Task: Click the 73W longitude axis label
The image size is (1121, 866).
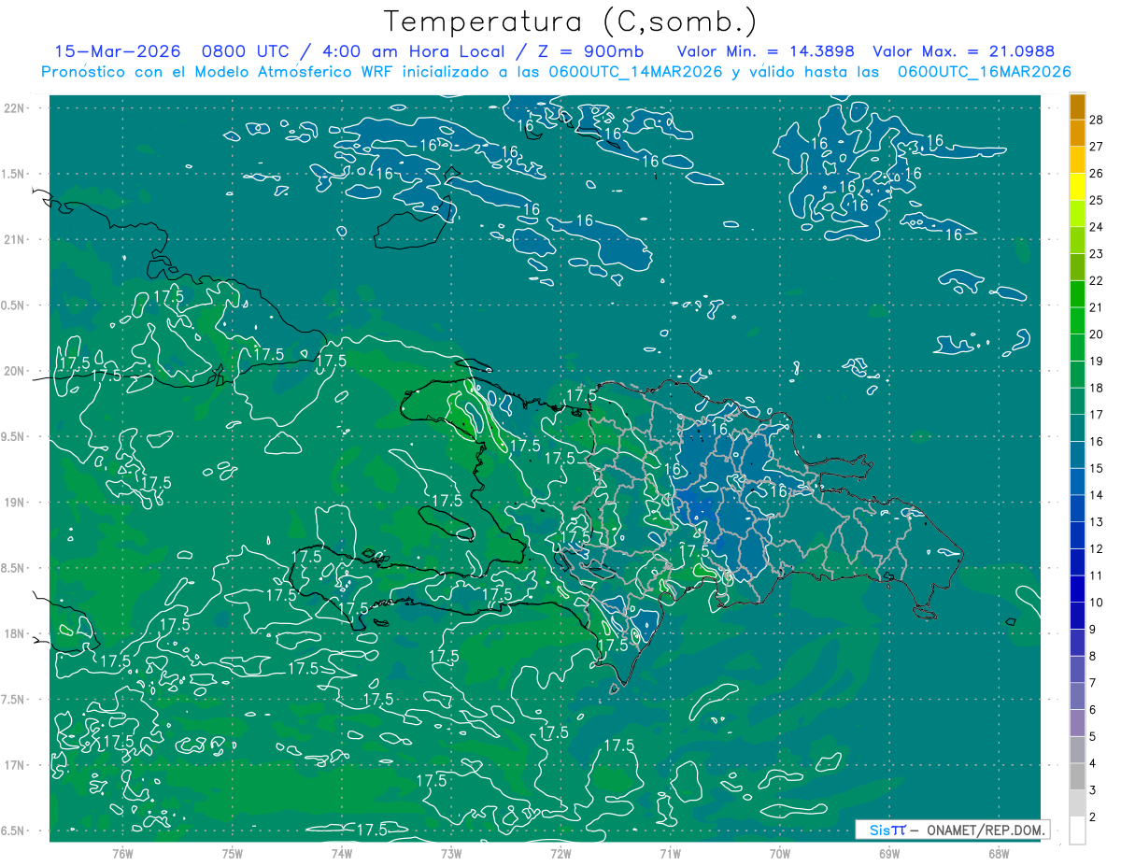Action: [x=451, y=854]
